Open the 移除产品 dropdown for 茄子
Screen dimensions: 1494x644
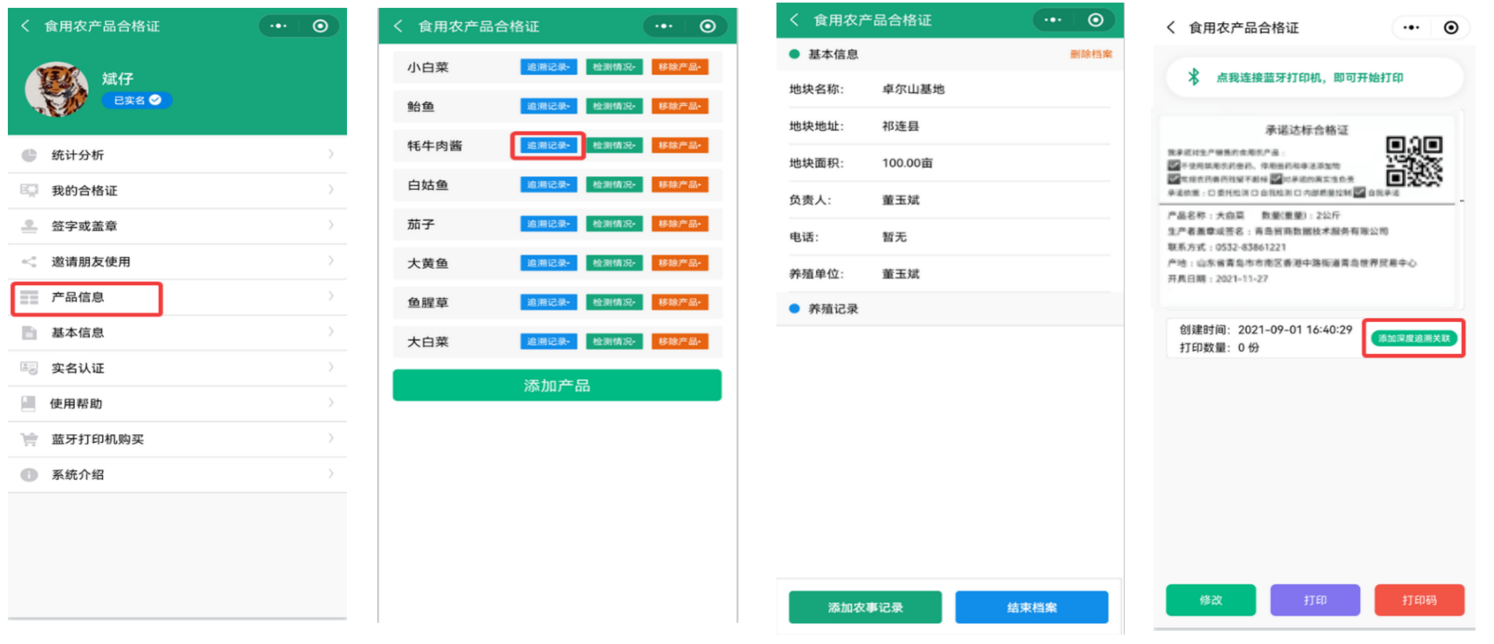[x=680, y=224]
